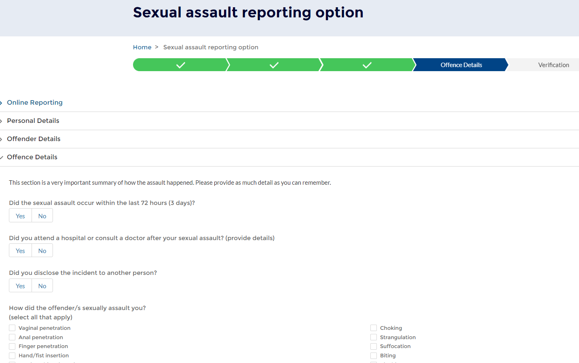Check the Vaginal penetration checkbox
The image size is (579, 363).
coord(12,328)
